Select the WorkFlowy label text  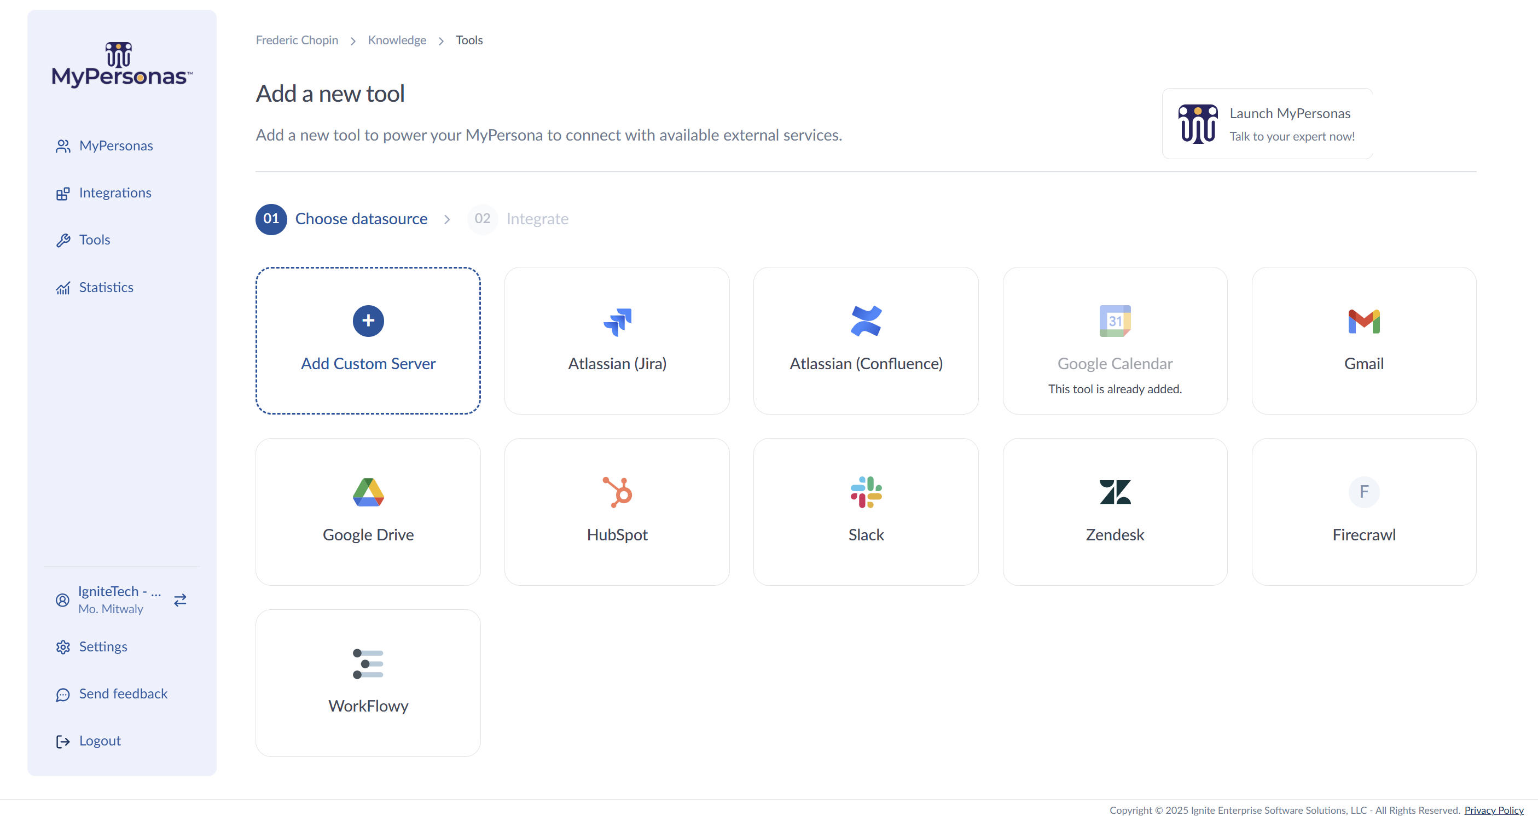click(368, 707)
